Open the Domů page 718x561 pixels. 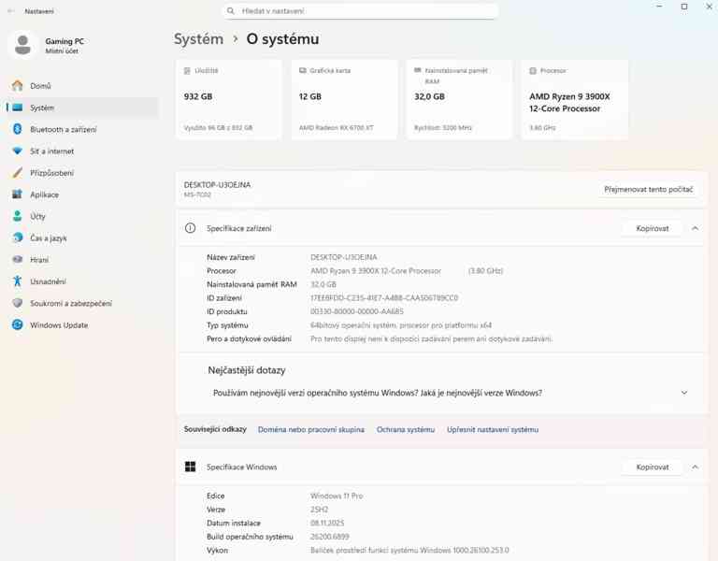pos(81,86)
